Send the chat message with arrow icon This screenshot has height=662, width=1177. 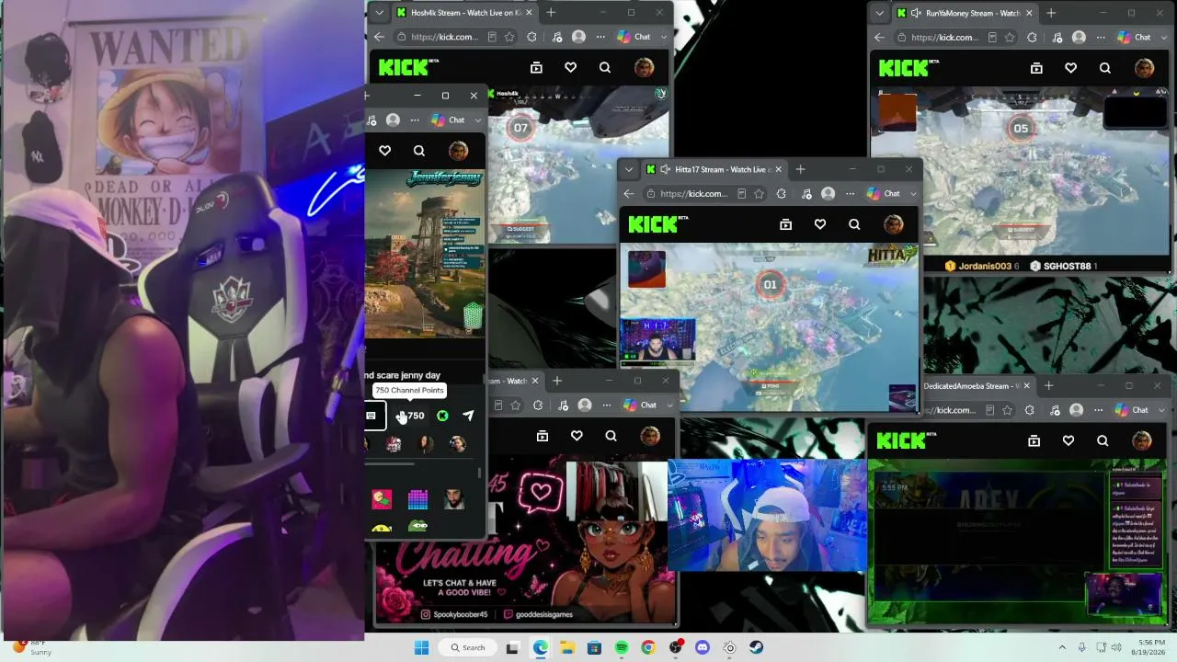[x=469, y=416]
